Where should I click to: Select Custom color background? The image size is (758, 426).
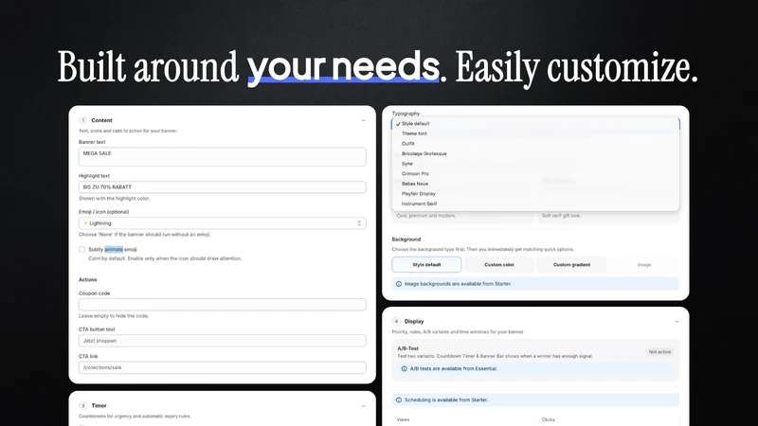pyautogui.click(x=499, y=265)
